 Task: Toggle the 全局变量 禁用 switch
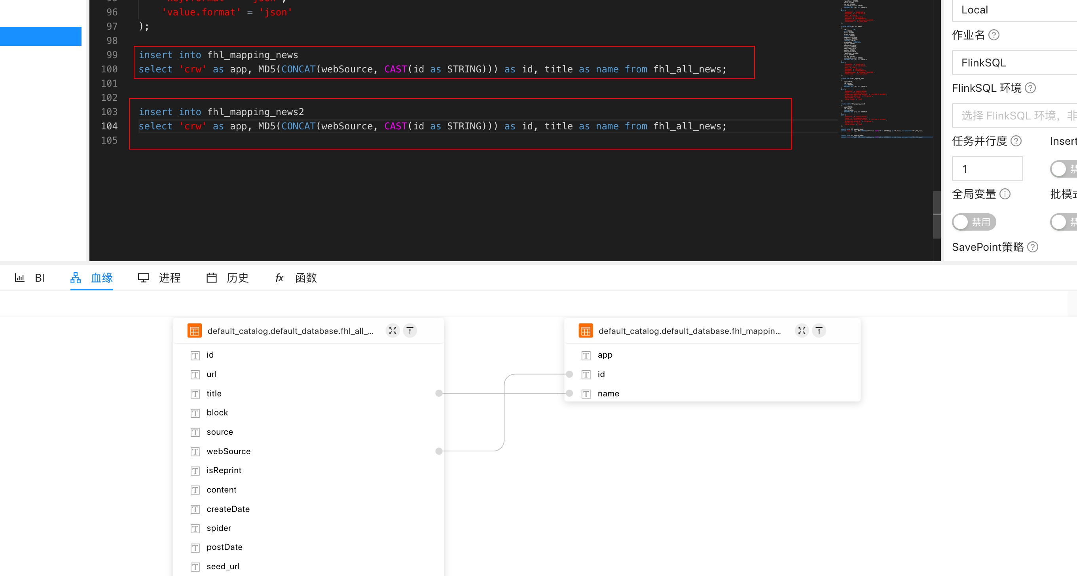pos(974,222)
